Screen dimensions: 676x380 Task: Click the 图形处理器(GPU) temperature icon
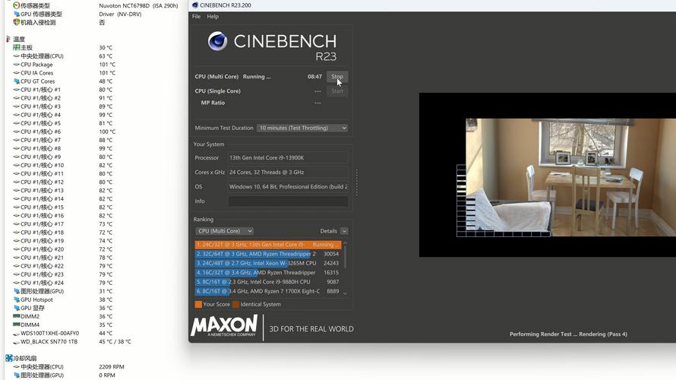coord(17,291)
